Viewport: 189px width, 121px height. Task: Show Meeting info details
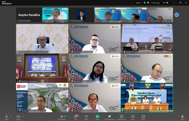click(122, 117)
